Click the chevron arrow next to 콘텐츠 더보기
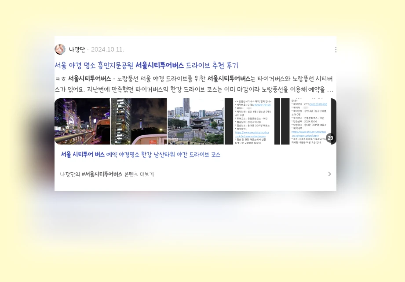Screen dimensions: 405x282 (329, 174)
